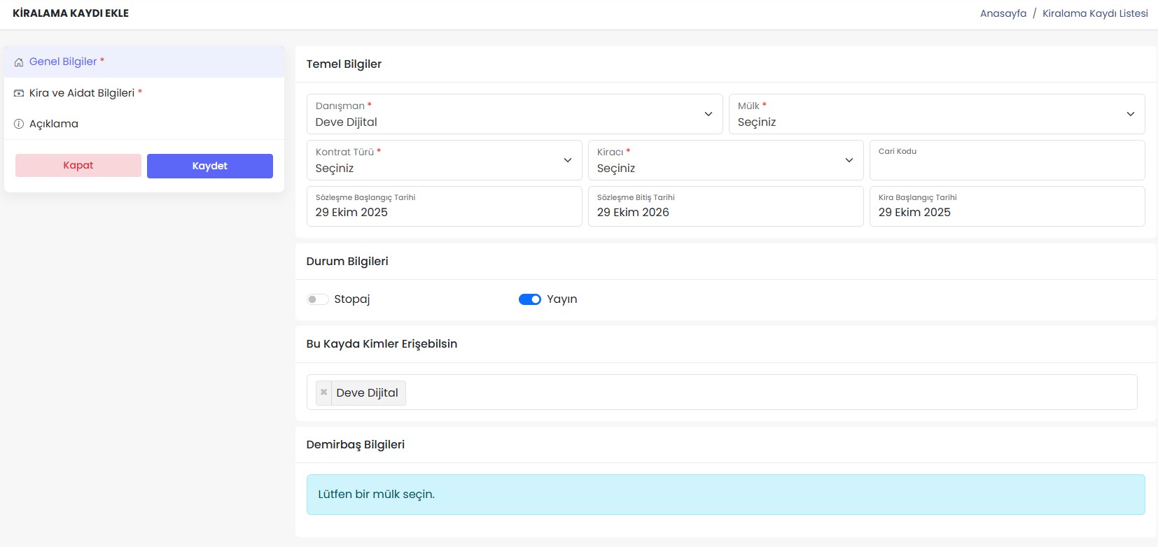Click the money icon beside Kira ve Aidat

[19, 93]
